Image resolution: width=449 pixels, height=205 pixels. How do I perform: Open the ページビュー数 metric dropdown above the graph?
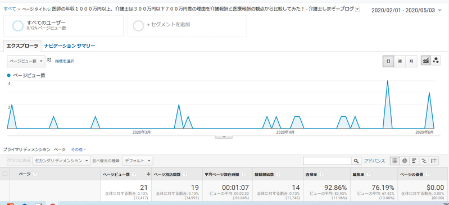(x=26, y=61)
